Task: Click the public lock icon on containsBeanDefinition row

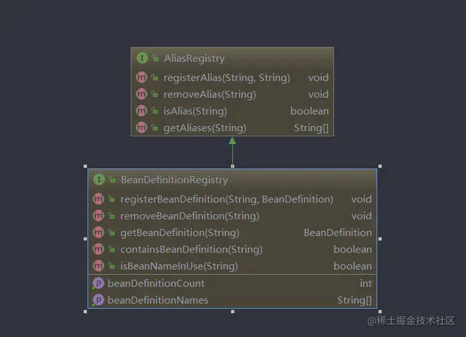Action: [x=111, y=249]
